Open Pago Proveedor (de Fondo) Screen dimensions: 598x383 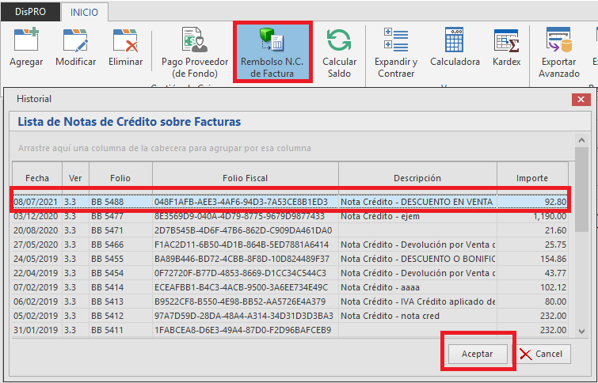pyautogui.click(x=195, y=52)
